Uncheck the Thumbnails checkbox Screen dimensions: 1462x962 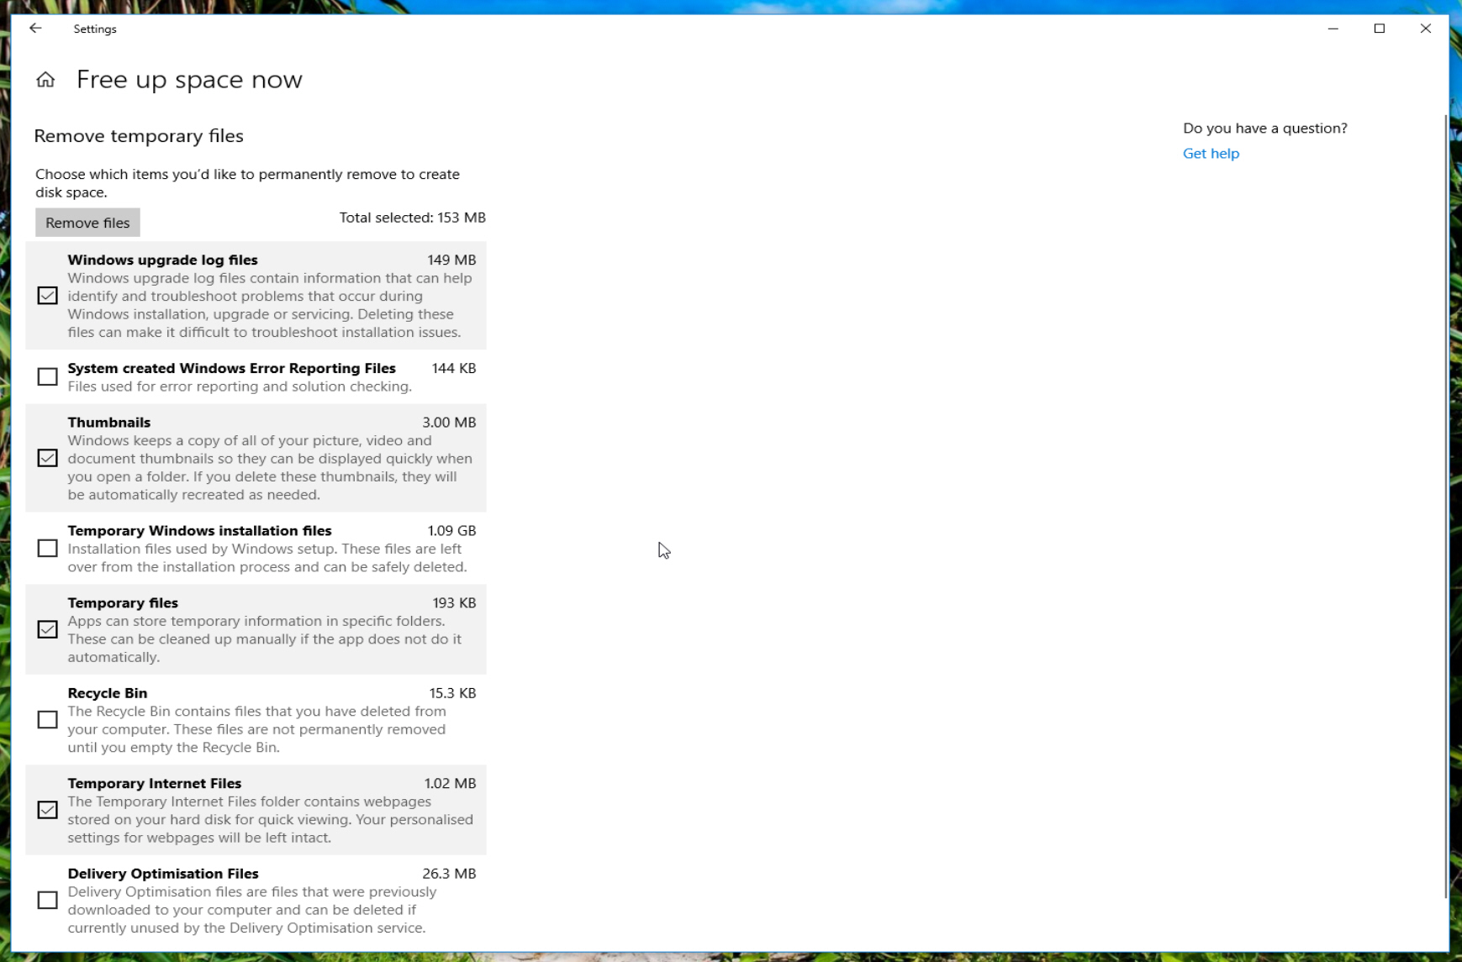(x=48, y=458)
